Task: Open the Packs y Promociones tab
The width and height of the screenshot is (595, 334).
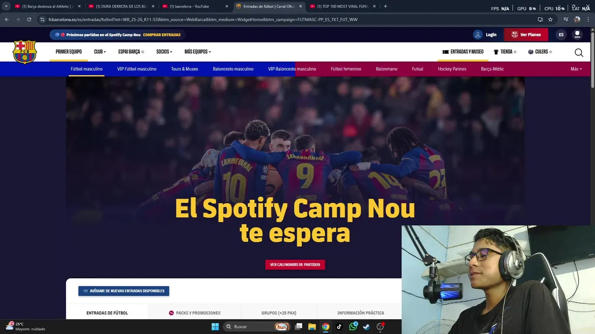Action: tap(195, 313)
